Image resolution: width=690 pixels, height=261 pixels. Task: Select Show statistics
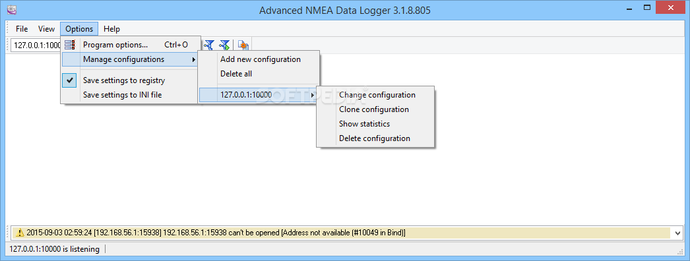click(x=375, y=124)
